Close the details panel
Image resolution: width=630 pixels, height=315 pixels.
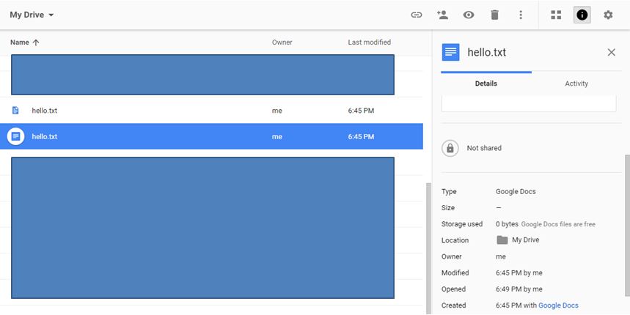click(611, 52)
